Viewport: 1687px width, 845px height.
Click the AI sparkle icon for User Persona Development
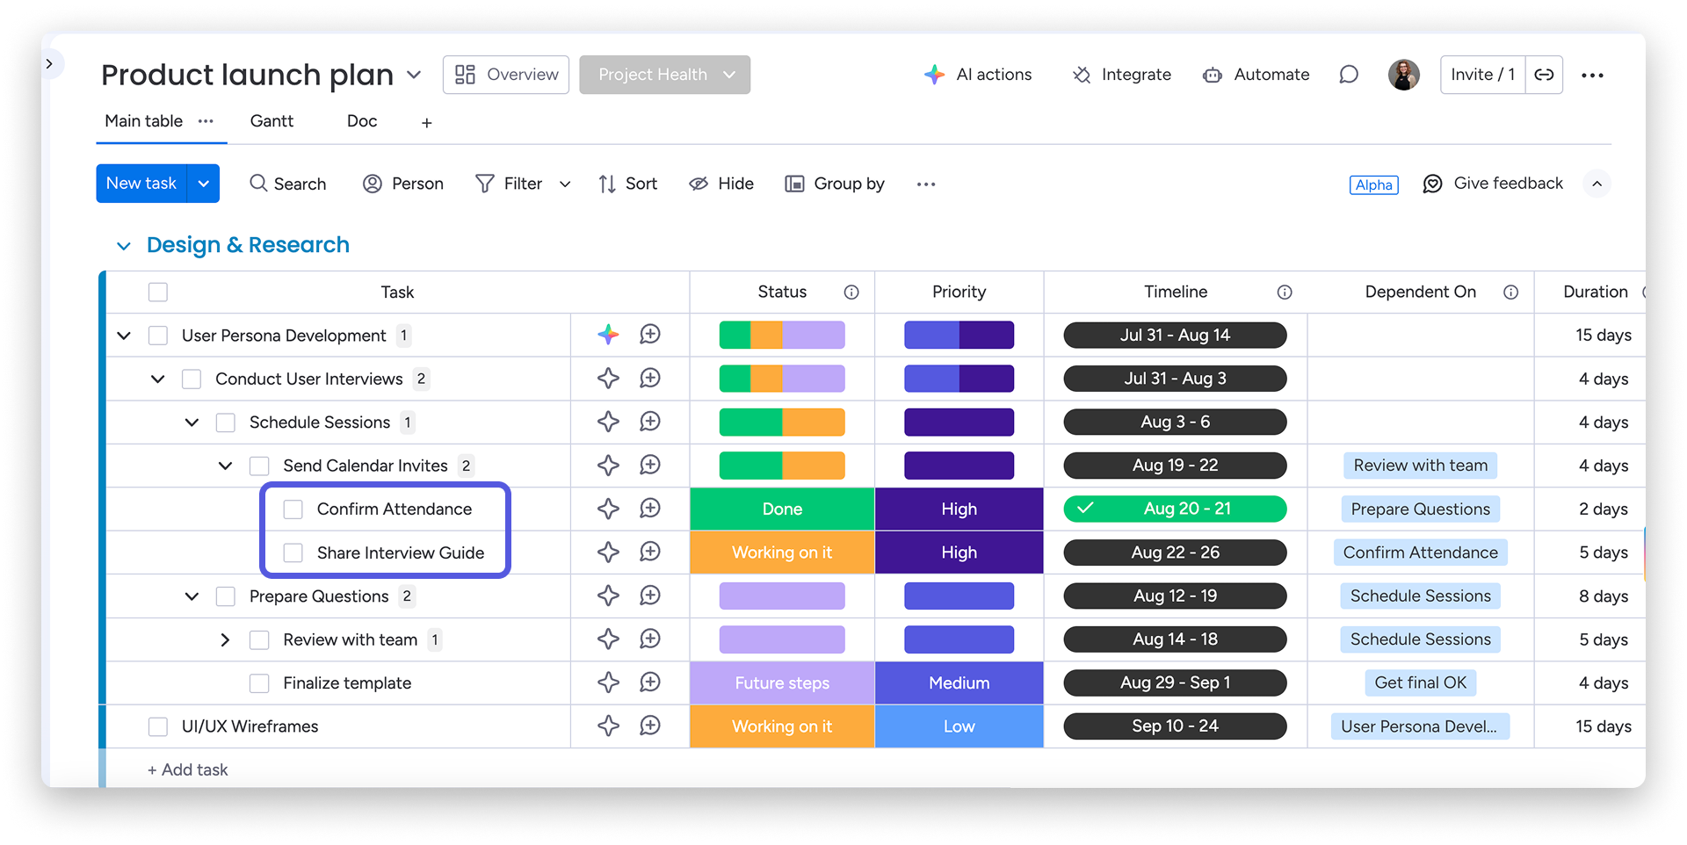608,335
